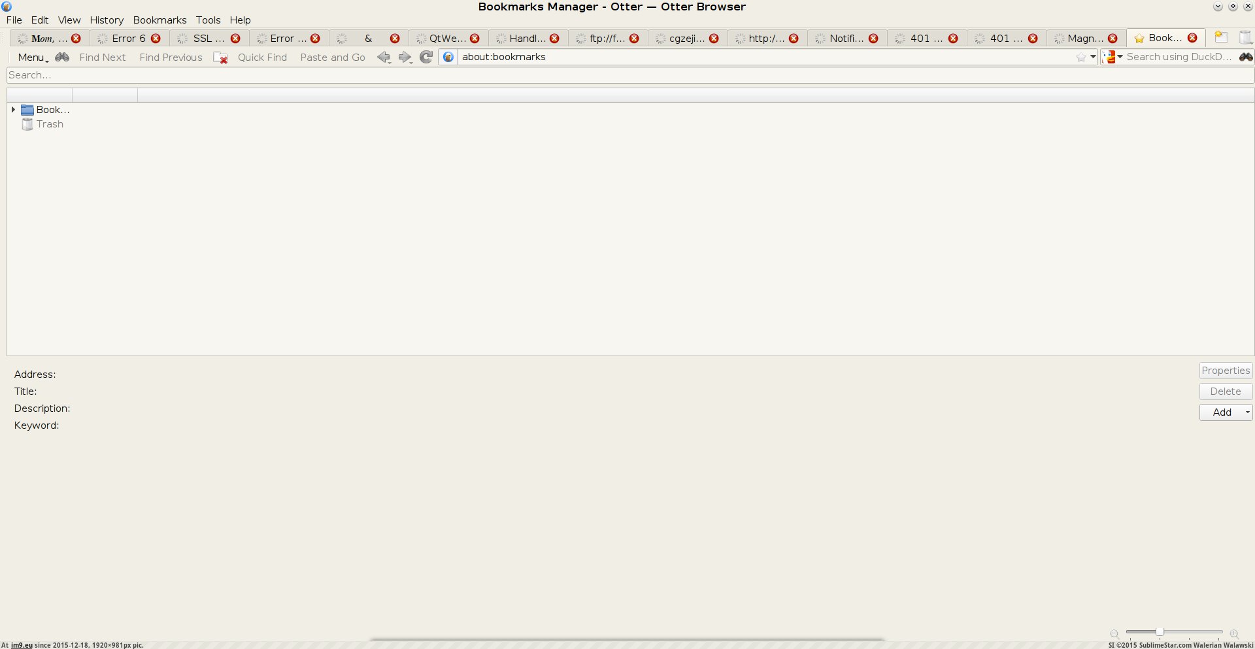
Task: Click the zoom out magnifier icon
Action: 1114,633
